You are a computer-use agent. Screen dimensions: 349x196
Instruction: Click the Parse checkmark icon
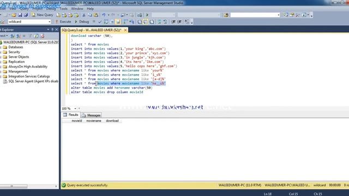click(x=100, y=22)
